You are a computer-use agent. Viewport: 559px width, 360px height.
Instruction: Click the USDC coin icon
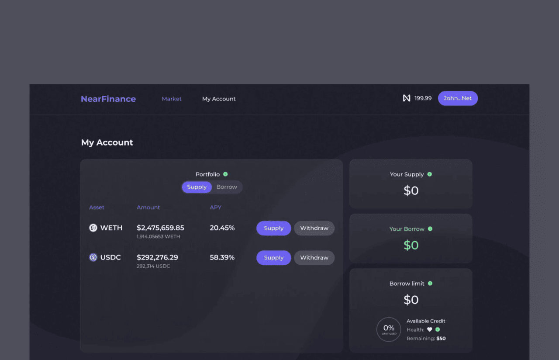pos(93,257)
